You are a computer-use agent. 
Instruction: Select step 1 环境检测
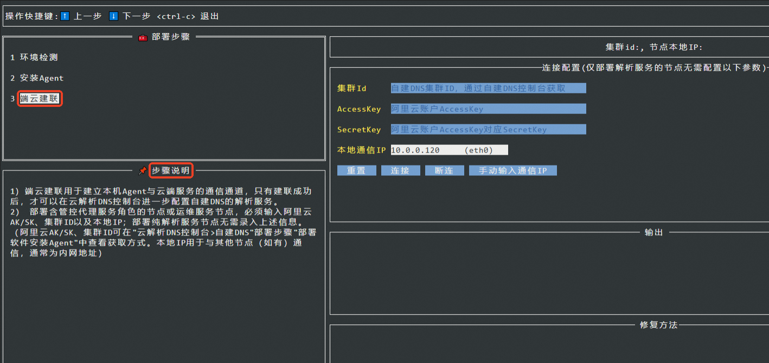point(34,57)
